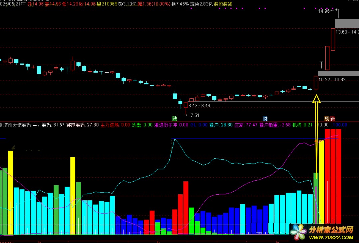Click the GL: 0.00 readout
359x243 pixels.
[199, 125]
